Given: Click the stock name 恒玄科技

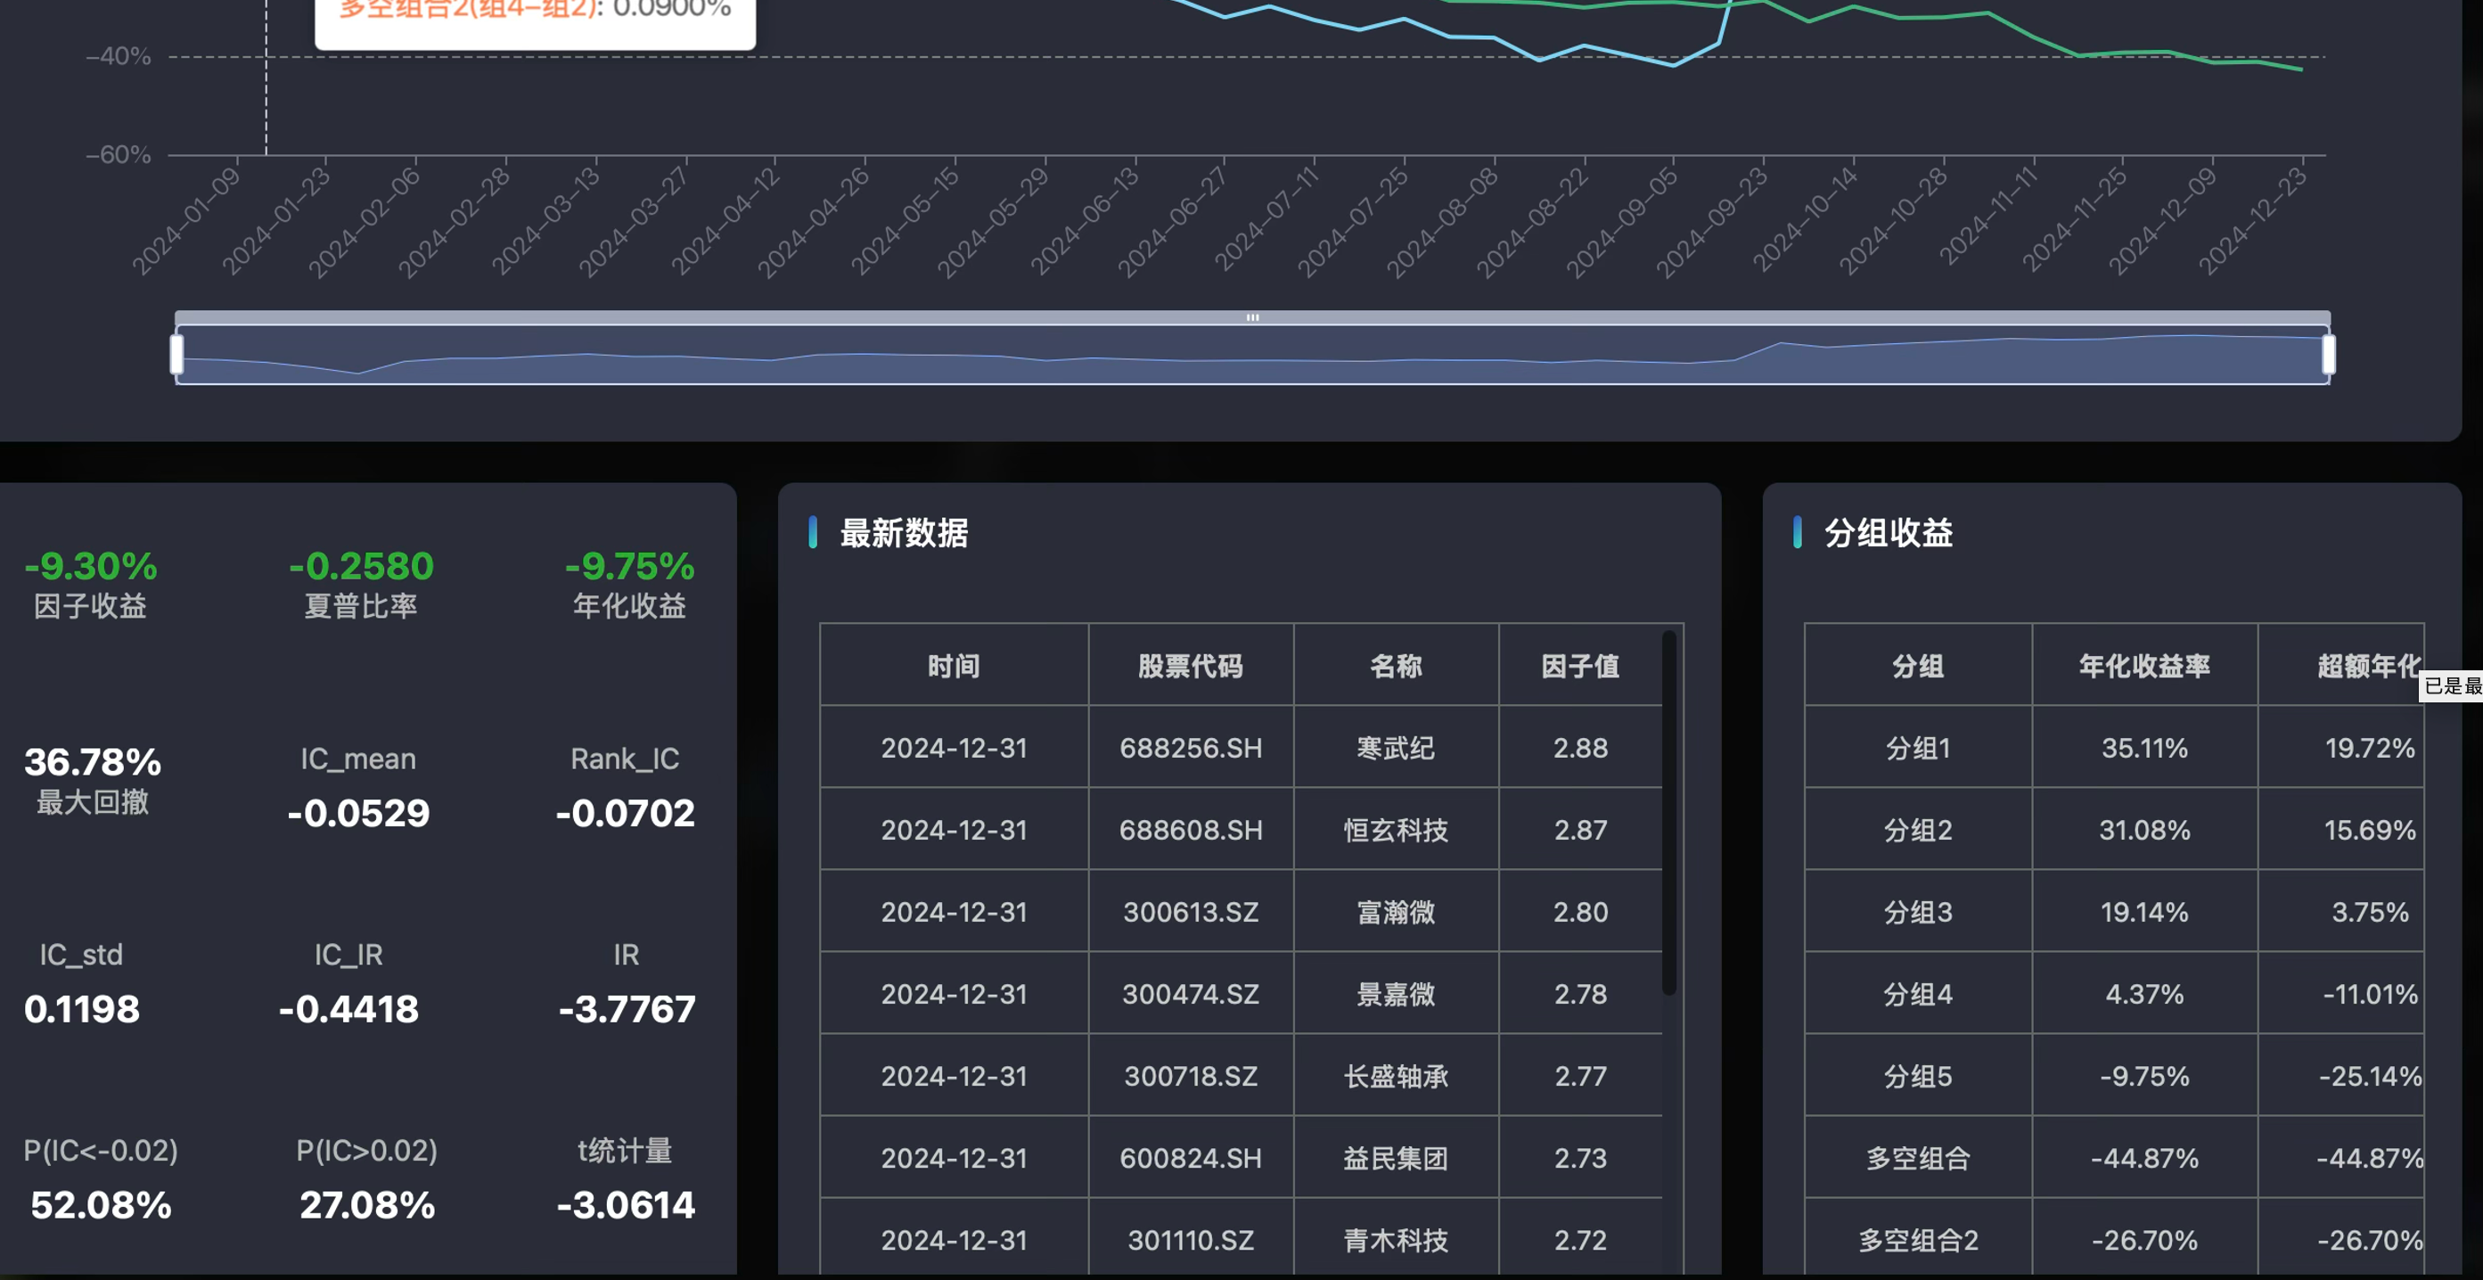Looking at the screenshot, I should 1396,830.
